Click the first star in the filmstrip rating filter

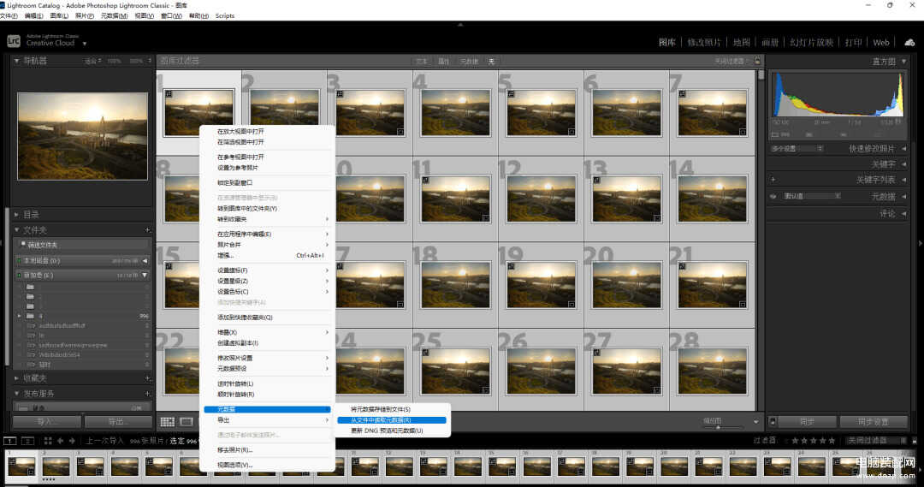tap(795, 441)
